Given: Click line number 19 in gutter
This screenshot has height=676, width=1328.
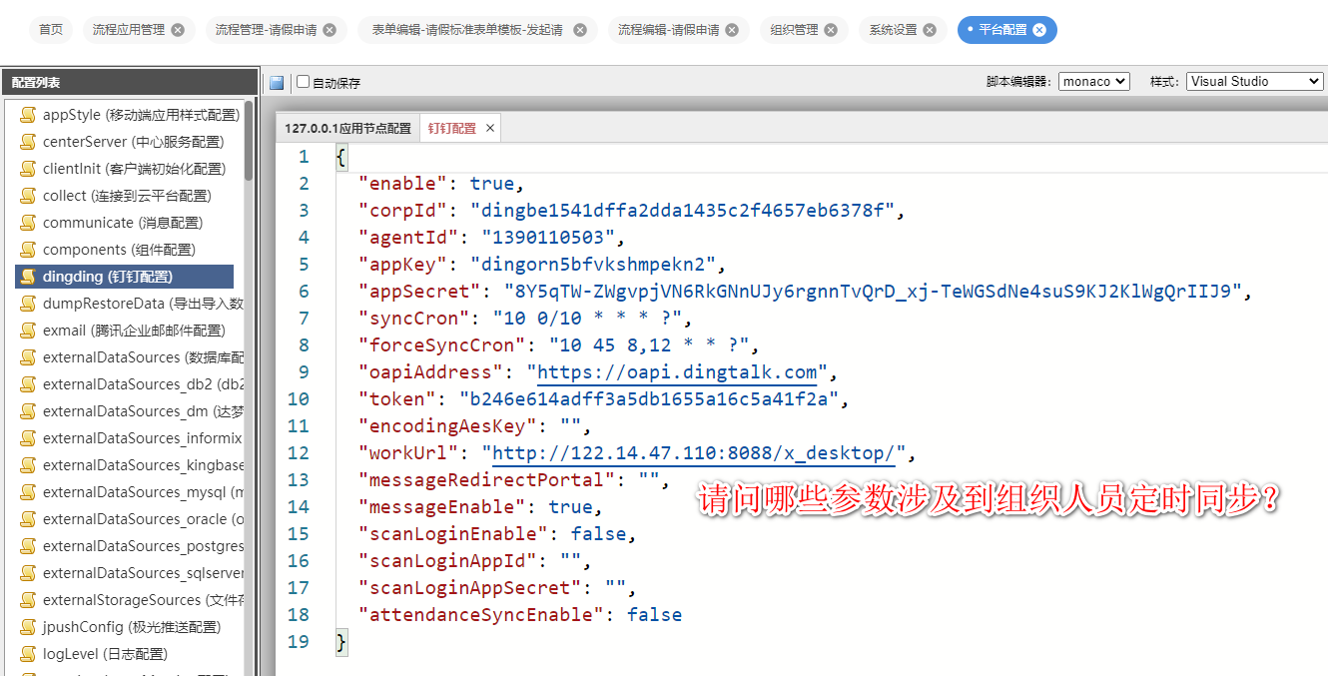Looking at the screenshot, I should 299,642.
